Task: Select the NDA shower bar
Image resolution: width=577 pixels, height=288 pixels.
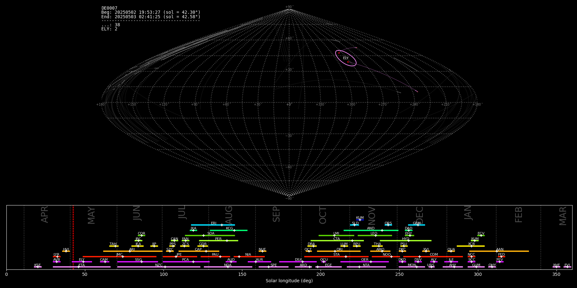Action: [228, 267]
